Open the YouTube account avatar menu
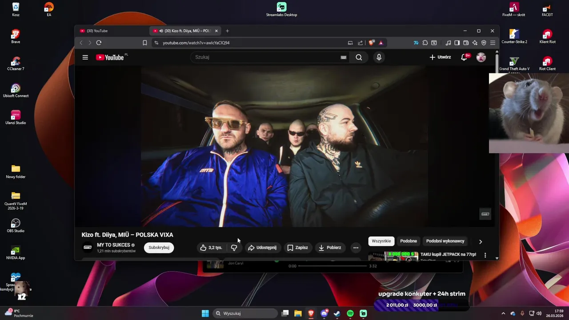 tap(481, 57)
